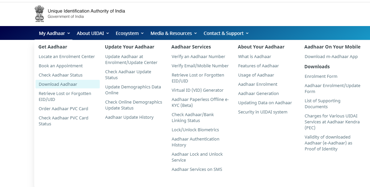Screen dimensions: 370x187
Task: Open the Contact & Support menu
Action: (226, 33)
